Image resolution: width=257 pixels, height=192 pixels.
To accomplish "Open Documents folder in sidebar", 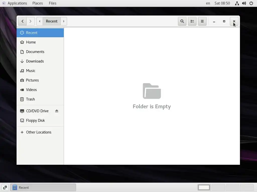I will tap(40, 51).
